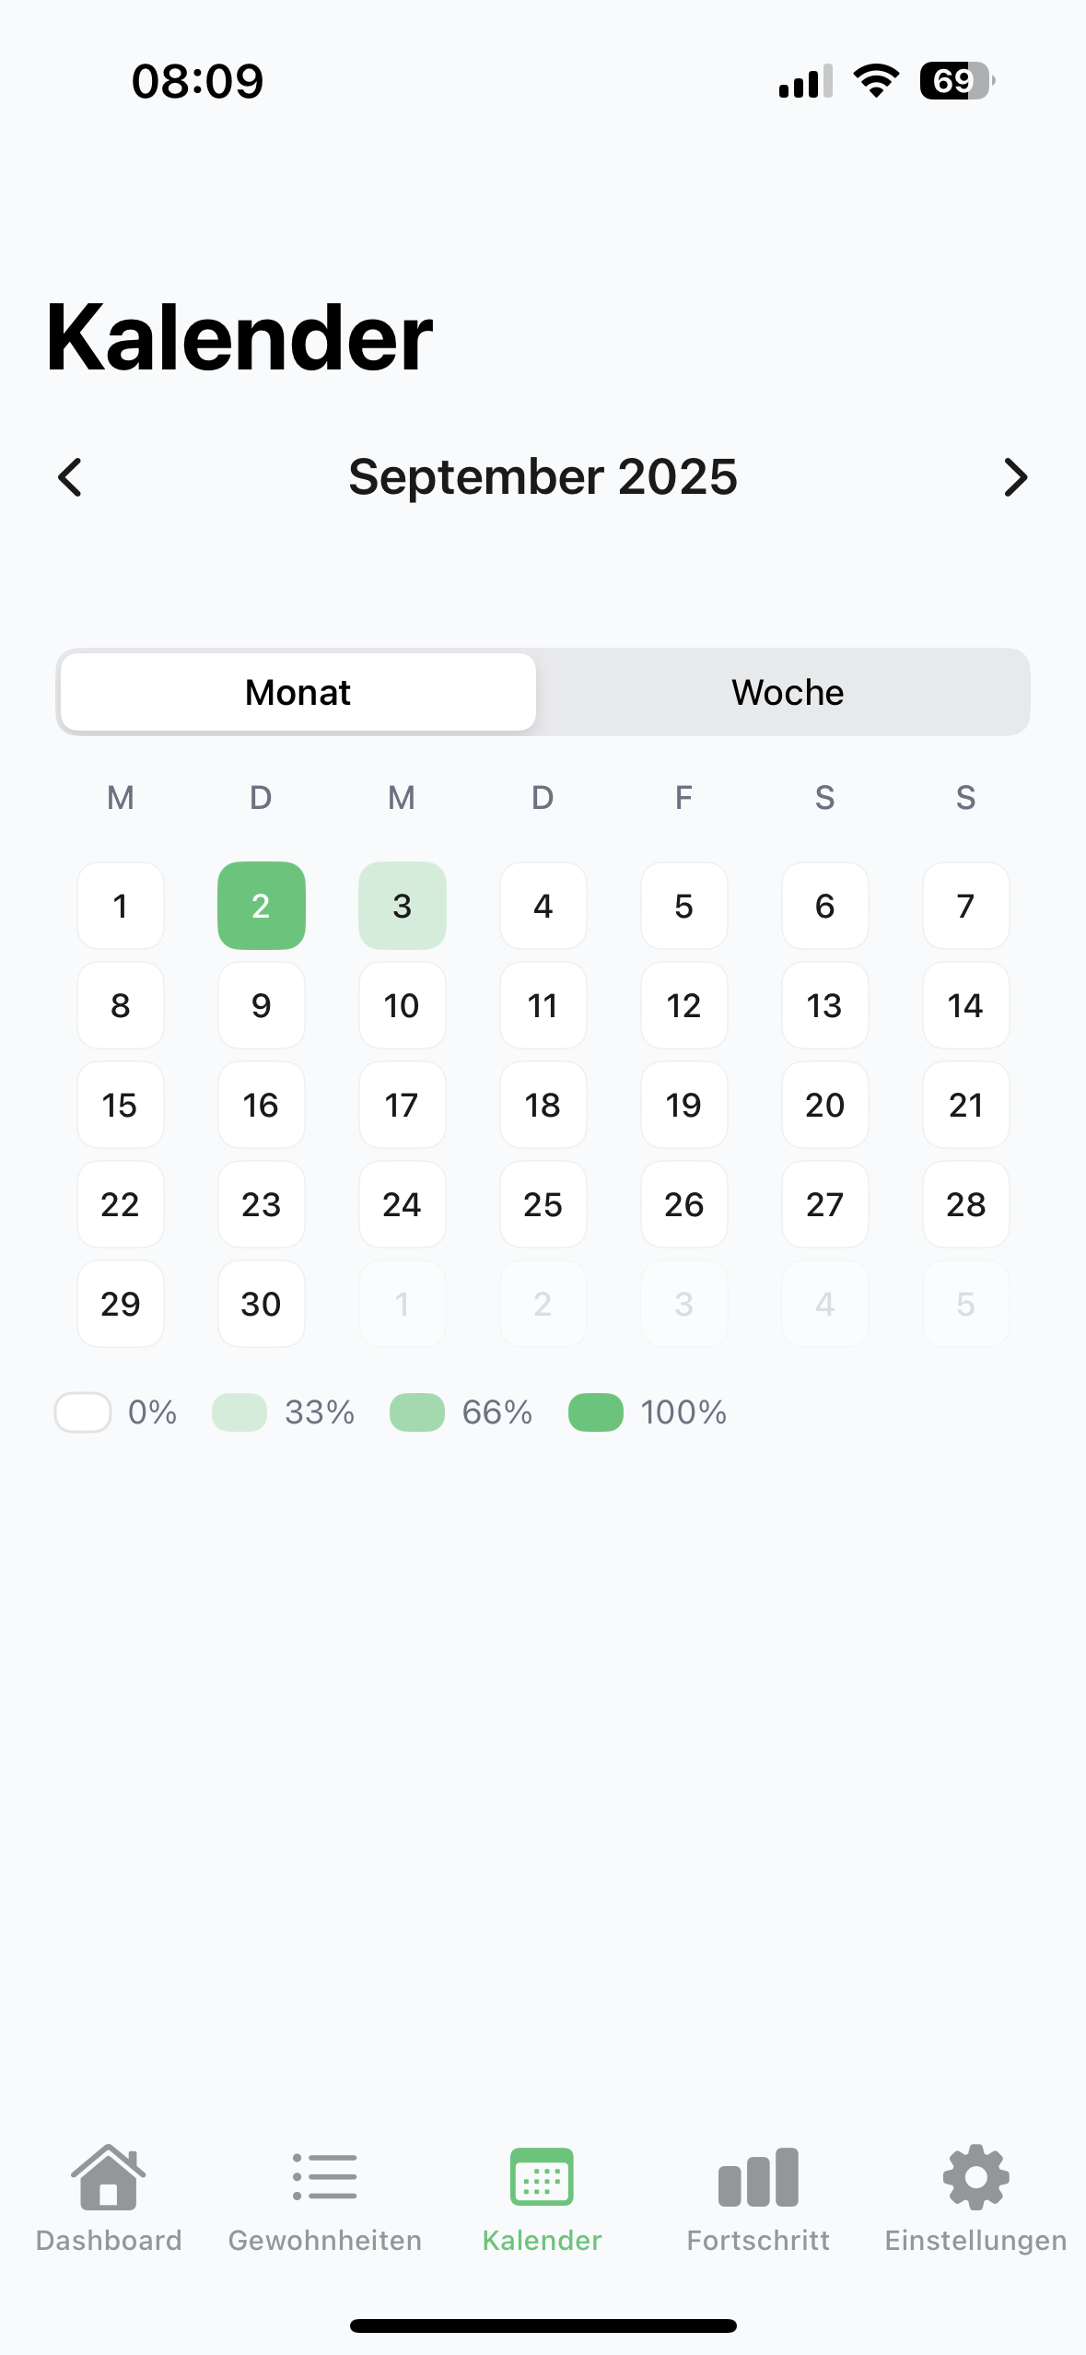Tap the September 2025 month title
The height and width of the screenshot is (2355, 1086).
[x=543, y=477]
